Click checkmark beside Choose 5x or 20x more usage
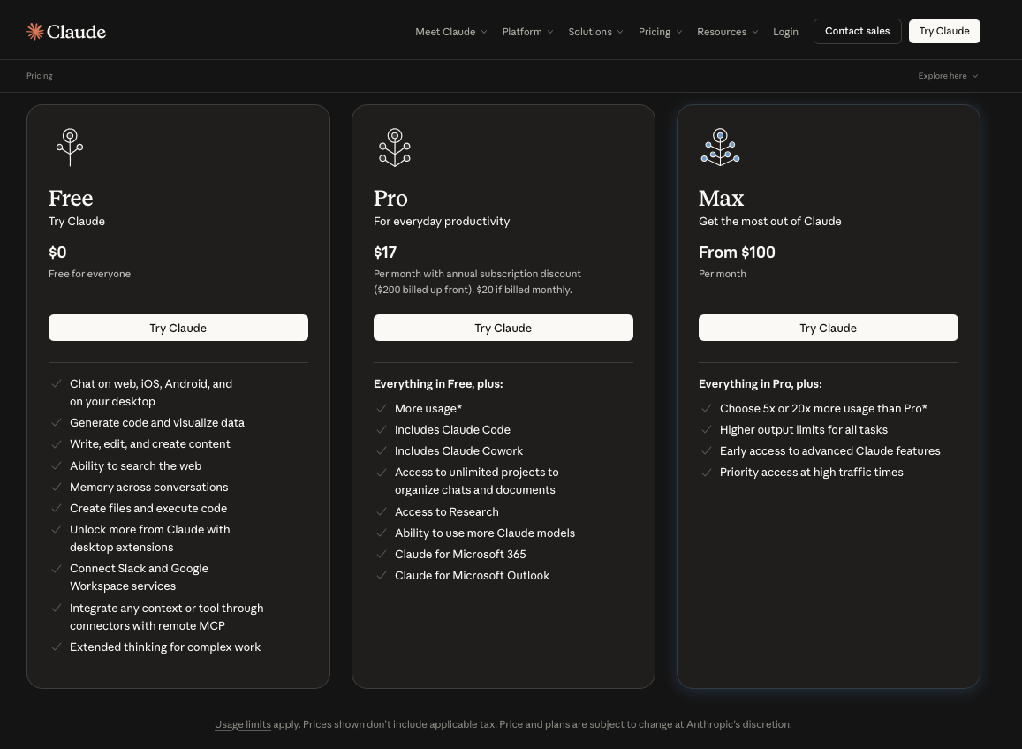 [707, 408]
